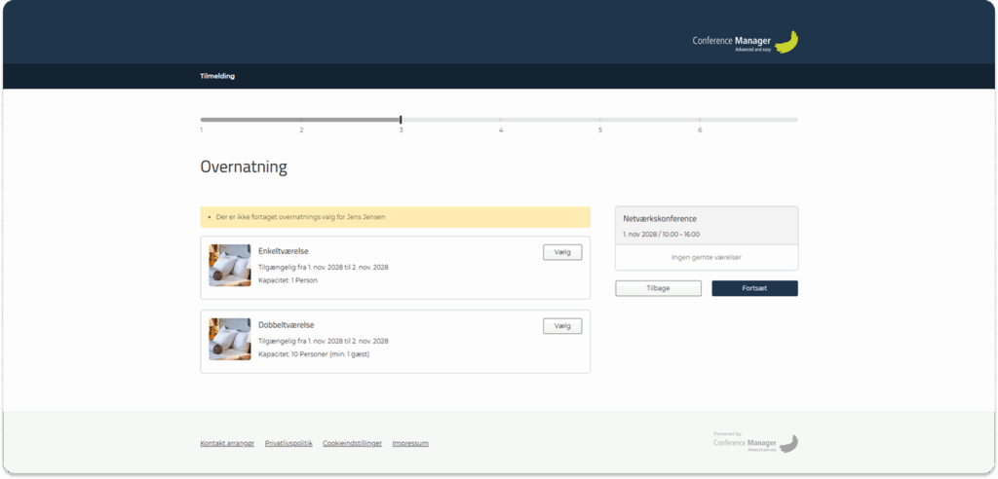Jump to step 1 on progress bar
Viewport: 998px width, 479px height.
pyautogui.click(x=202, y=121)
